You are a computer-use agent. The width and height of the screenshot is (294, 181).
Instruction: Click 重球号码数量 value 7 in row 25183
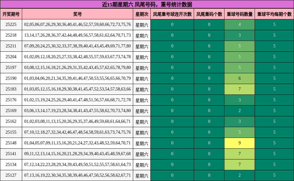(x=240, y=89)
